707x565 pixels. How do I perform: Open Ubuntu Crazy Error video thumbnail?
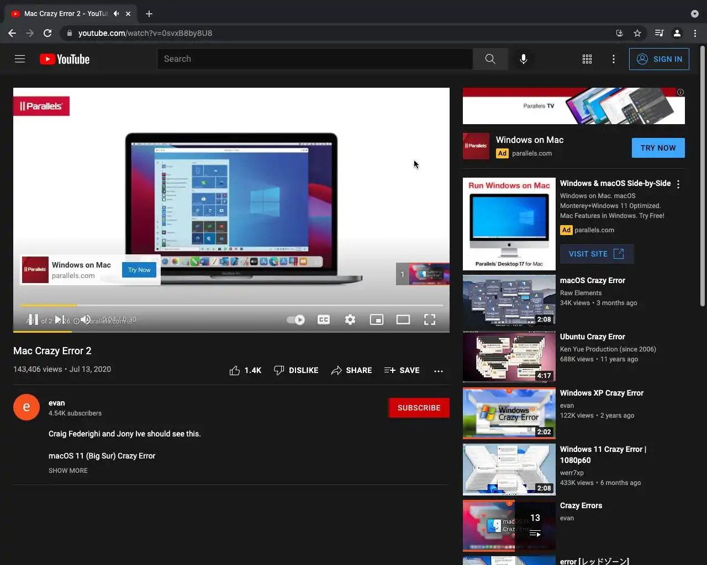(x=509, y=357)
